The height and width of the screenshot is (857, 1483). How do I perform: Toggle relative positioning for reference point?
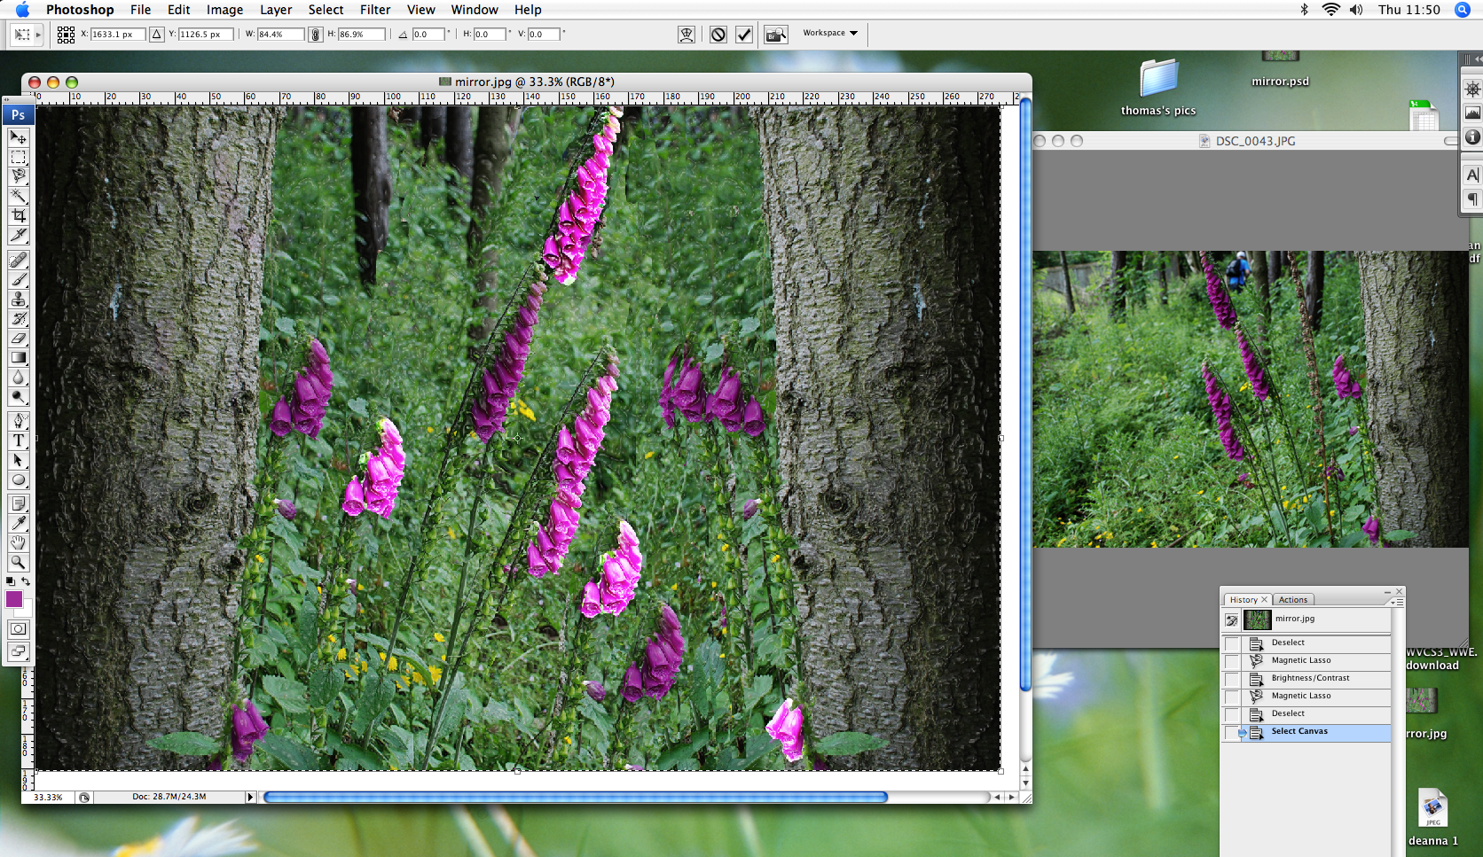157,34
